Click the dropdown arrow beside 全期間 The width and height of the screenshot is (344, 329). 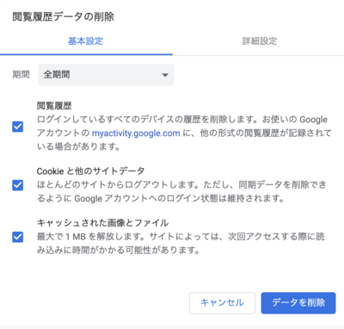pos(165,75)
